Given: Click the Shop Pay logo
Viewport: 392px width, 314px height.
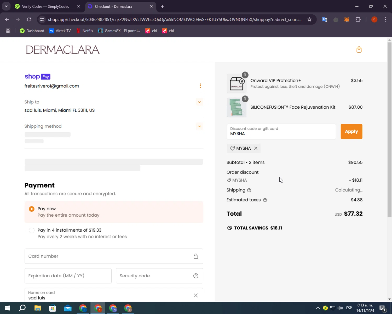Looking at the screenshot, I should coord(38,76).
